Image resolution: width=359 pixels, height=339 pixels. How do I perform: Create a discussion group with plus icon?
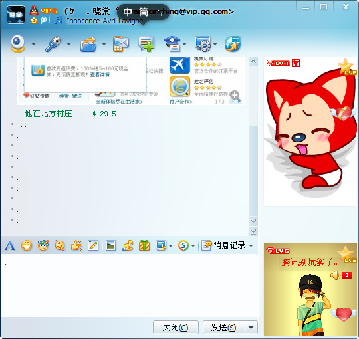point(146,44)
